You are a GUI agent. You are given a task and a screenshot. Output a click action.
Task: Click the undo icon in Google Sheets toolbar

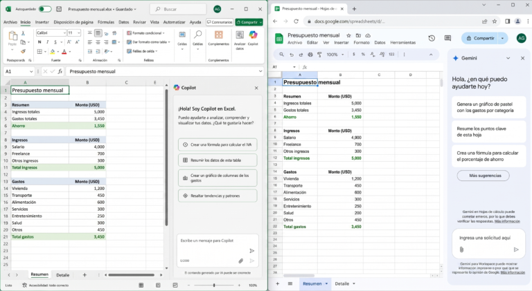[x=291, y=55]
